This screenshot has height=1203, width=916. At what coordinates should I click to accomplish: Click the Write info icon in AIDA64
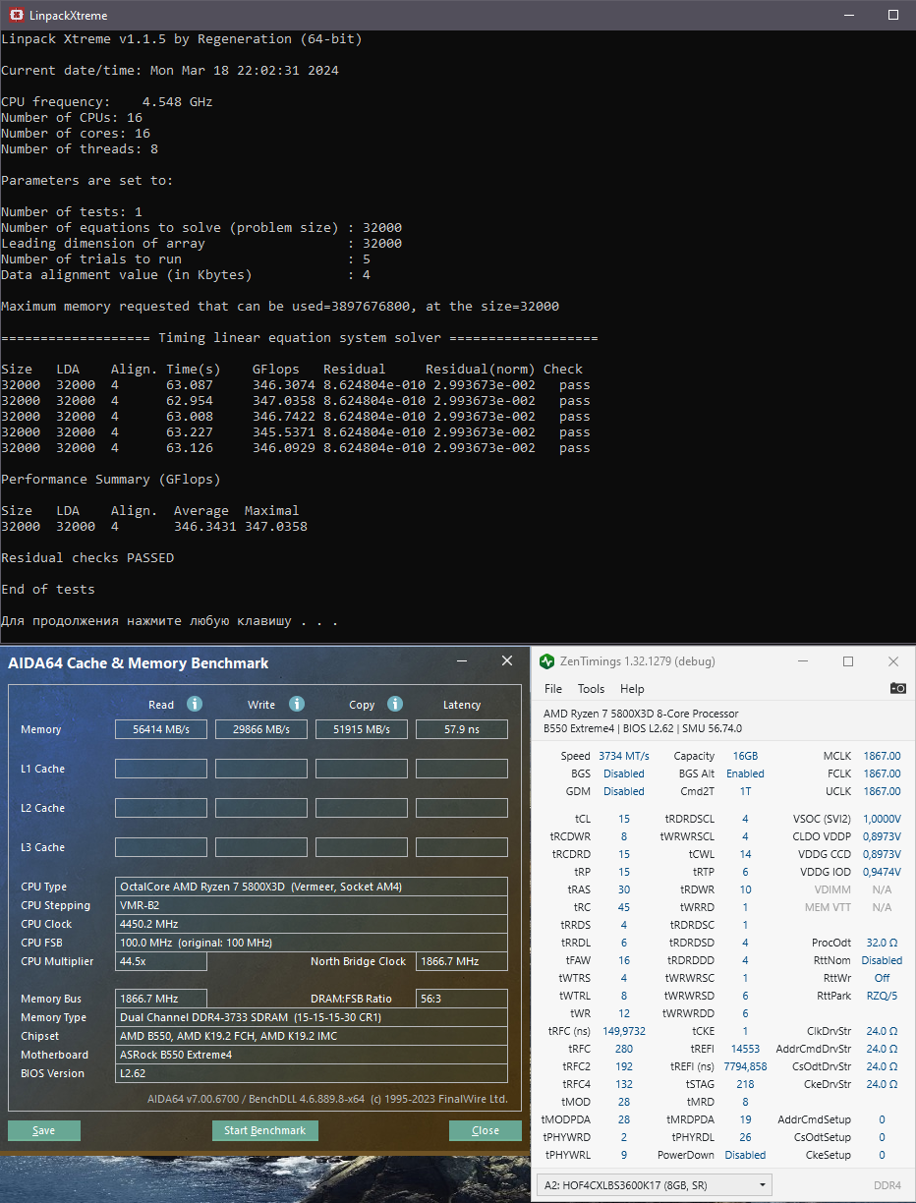click(297, 704)
